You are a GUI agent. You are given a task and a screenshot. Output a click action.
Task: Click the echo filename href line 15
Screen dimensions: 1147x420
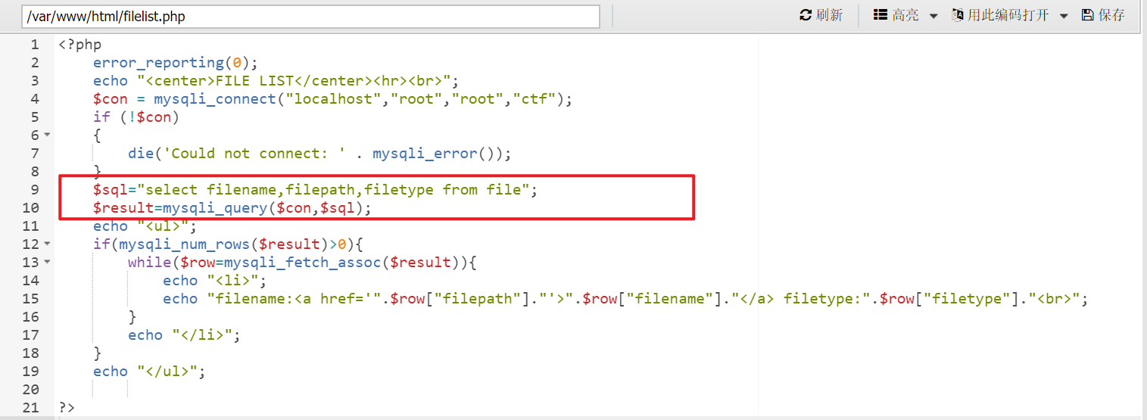(625, 299)
